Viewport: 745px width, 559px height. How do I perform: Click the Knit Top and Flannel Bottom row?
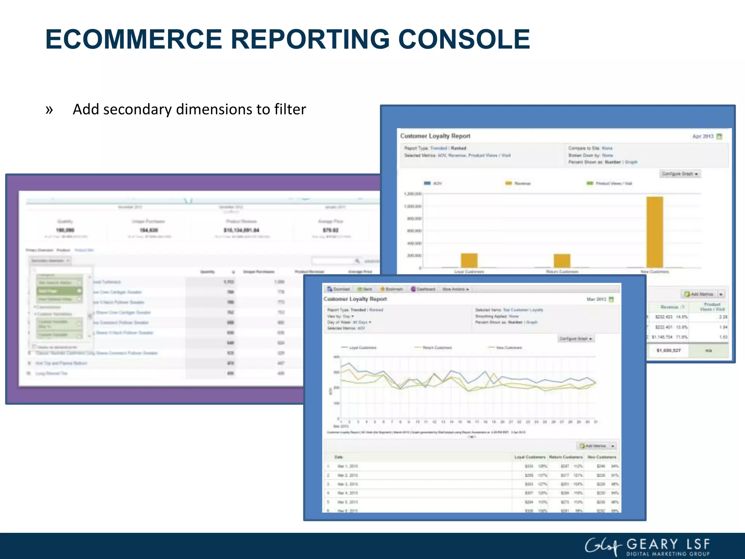[x=61, y=363]
